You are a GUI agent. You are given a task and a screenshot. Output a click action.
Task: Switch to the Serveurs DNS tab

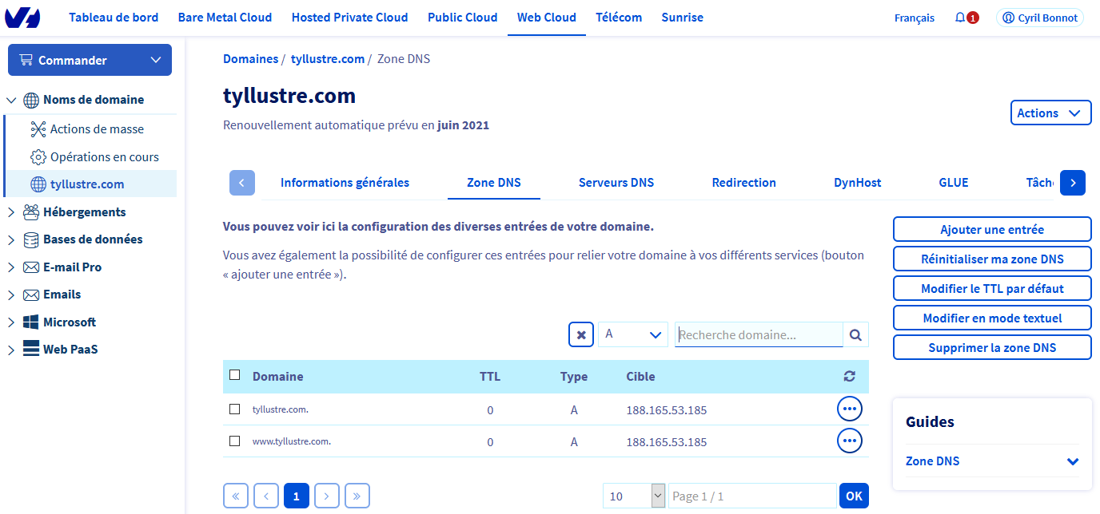(616, 183)
